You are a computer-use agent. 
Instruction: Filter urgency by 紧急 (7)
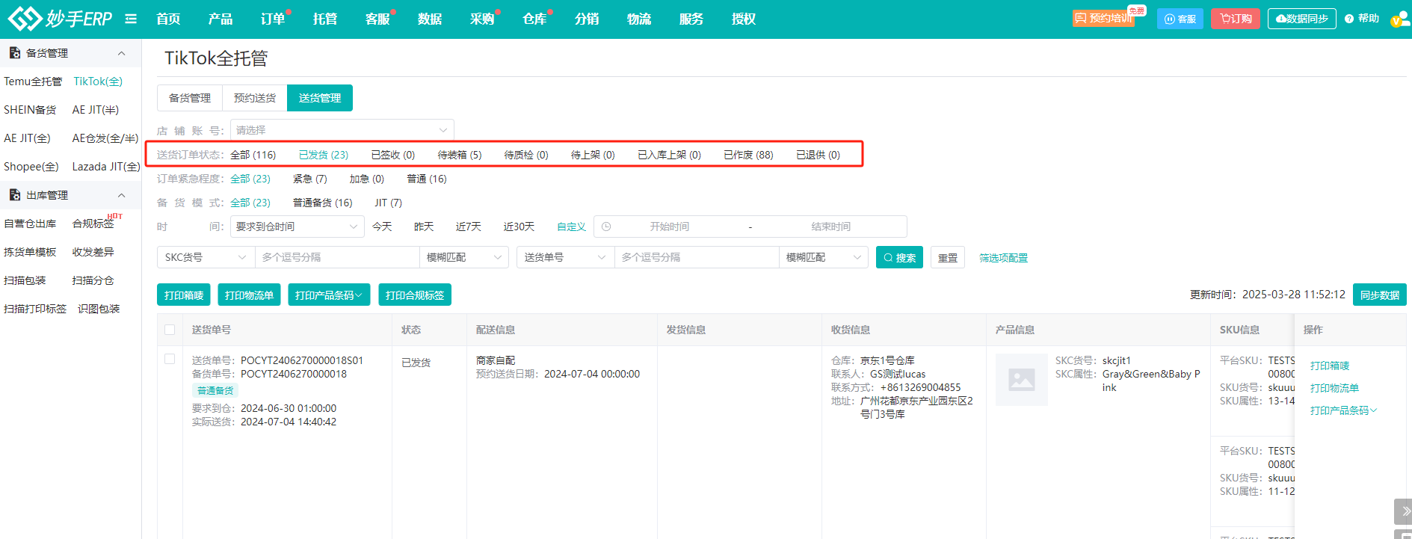(x=310, y=179)
